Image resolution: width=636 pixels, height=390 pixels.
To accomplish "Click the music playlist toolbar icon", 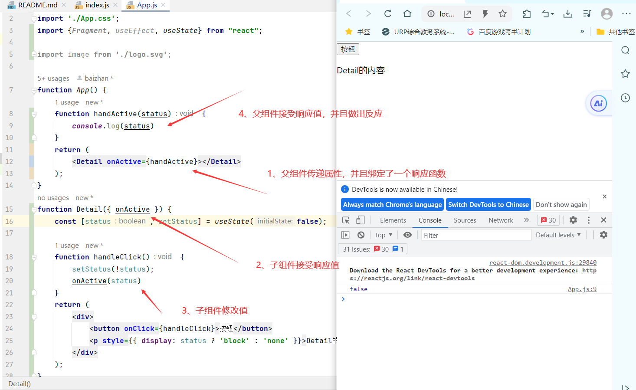I will click(x=587, y=14).
